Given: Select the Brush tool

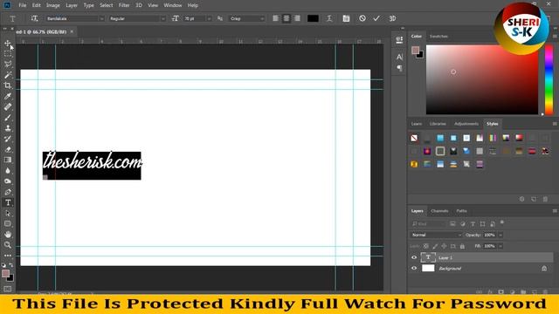Looking at the screenshot, I should (8, 118).
